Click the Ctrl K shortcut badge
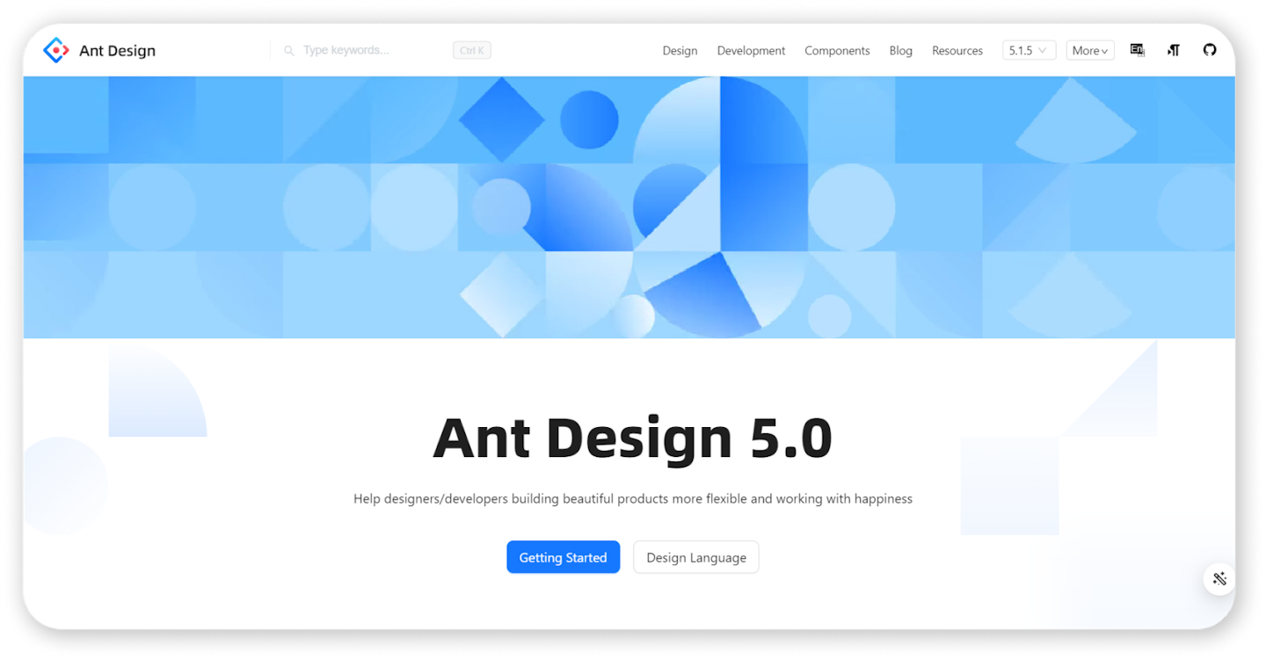Image resolution: width=1266 pixels, height=660 pixels. click(471, 51)
